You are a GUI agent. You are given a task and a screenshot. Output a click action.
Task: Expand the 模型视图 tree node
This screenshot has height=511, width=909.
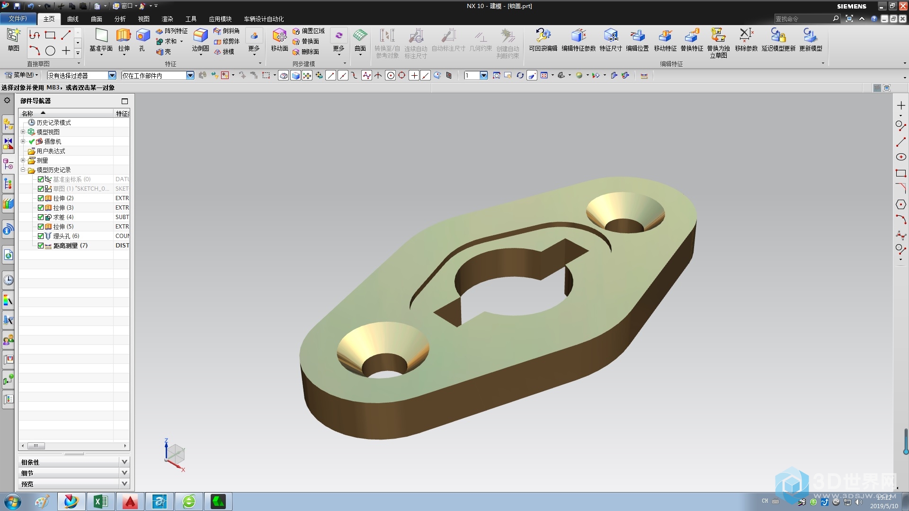point(23,132)
